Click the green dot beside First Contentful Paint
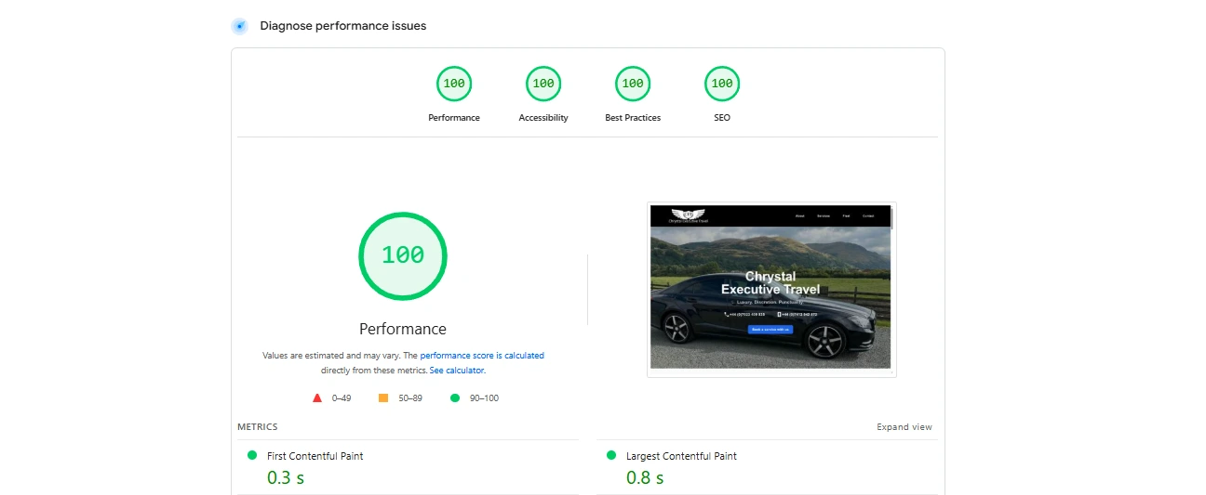The width and height of the screenshot is (1206, 495). pyautogui.click(x=252, y=455)
